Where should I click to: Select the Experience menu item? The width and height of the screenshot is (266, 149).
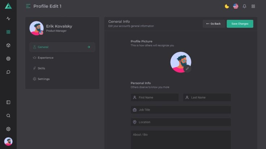45,58
